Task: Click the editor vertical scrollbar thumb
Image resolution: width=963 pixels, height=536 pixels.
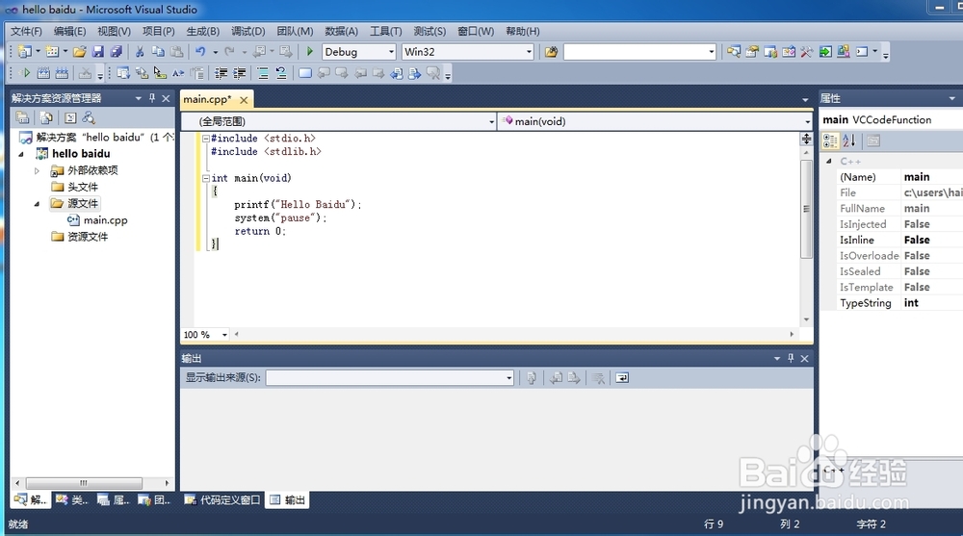Action: [x=806, y=209]
